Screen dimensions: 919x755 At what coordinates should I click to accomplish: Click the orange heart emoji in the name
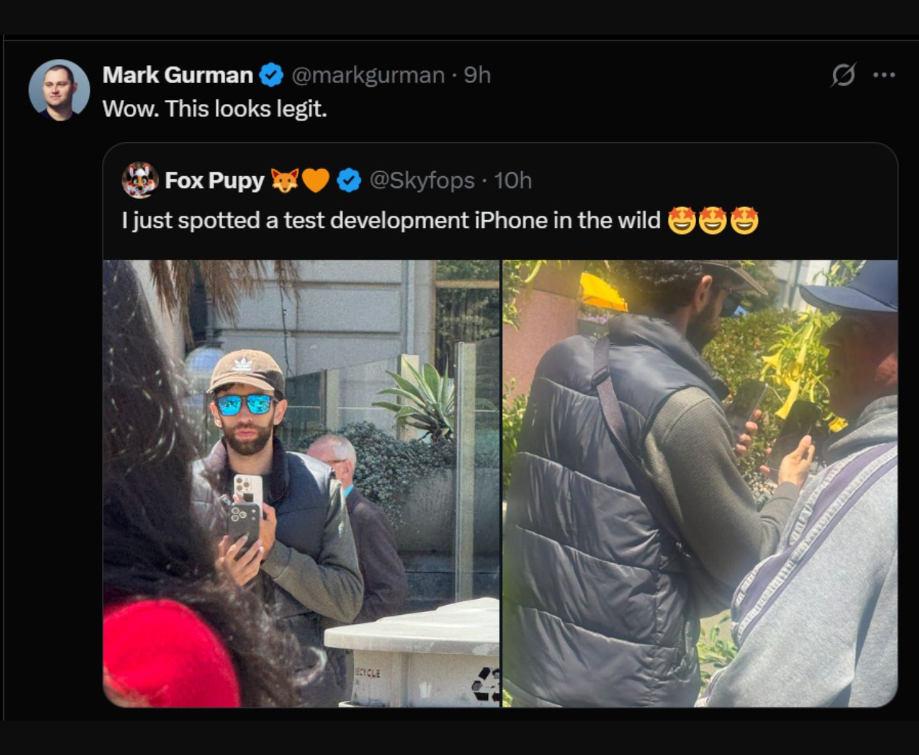pos(316,181)
